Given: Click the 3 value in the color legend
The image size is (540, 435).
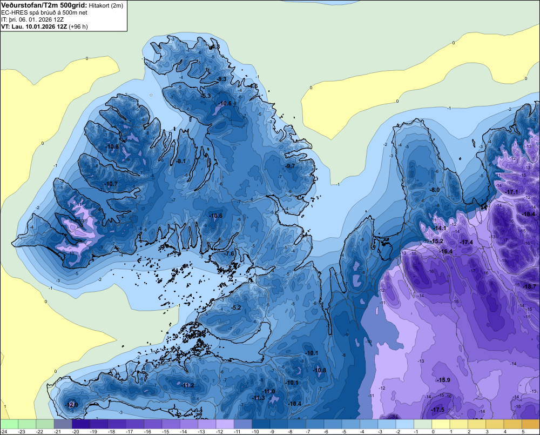Looking at the screenshot, I should click(x=487, y=432).
